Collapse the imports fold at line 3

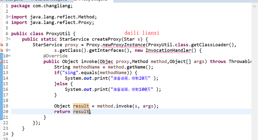pos(9,17)
